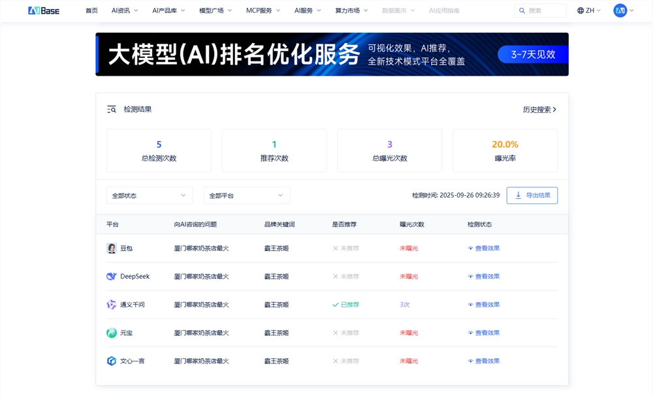Image resolution: width=653 pixels, height=396 pixels.
Task: Go to the 首页 nav item
Action: (91, 10)
